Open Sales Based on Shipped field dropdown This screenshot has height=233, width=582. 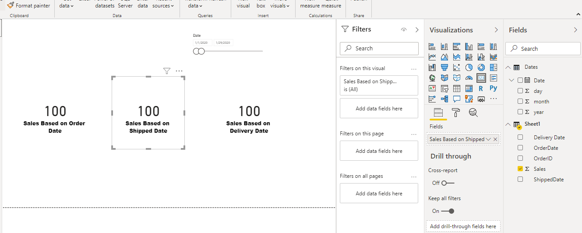(x=488, y=139)
